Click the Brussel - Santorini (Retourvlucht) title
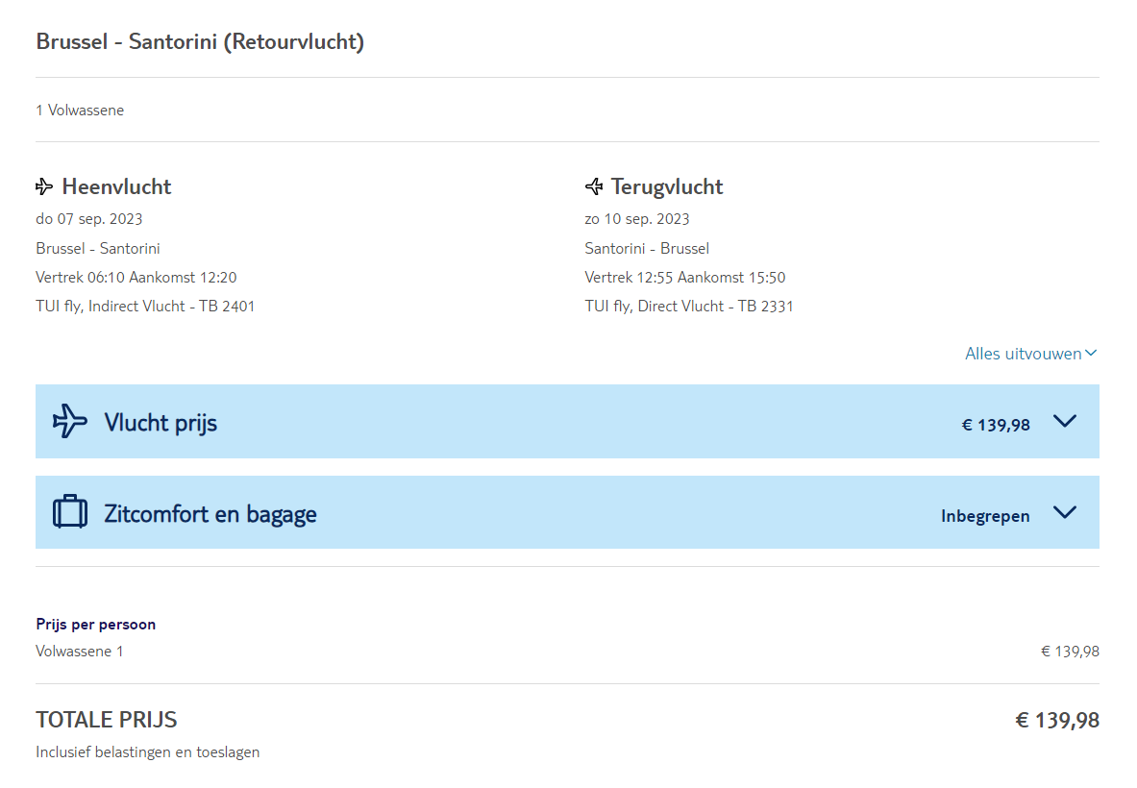The width and height of the screenshot is (1137, 788). tap(200, 42)
